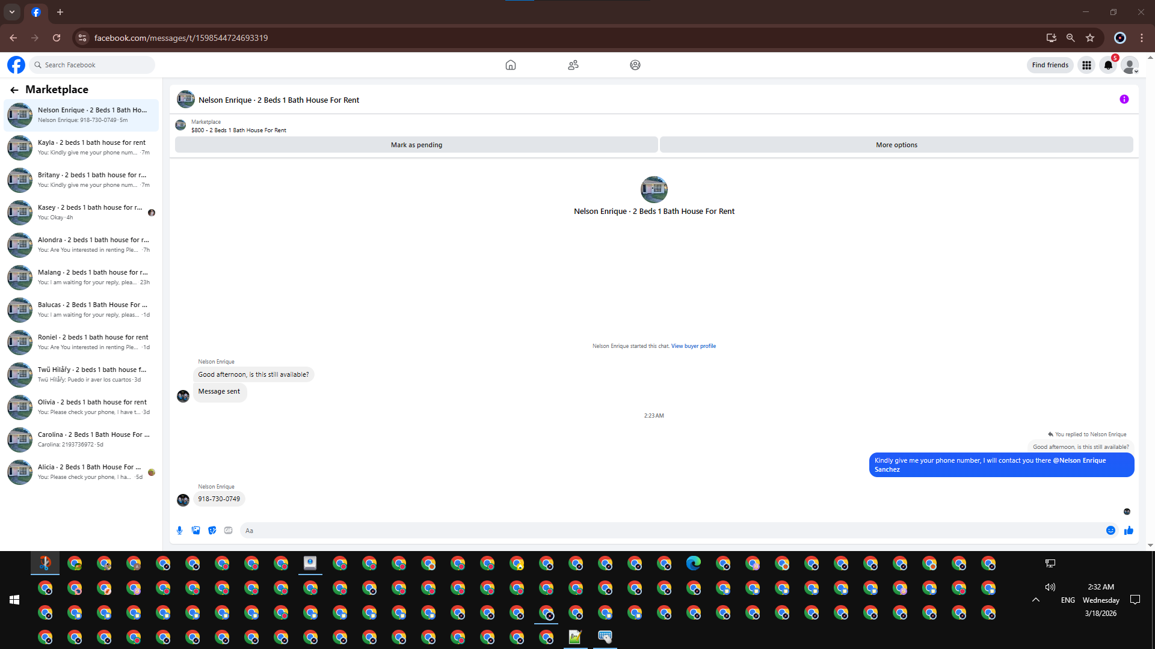This screenshot has height=649, width=1155.
Task: Open the Facebook menu grid icon
Action: 1086,65
